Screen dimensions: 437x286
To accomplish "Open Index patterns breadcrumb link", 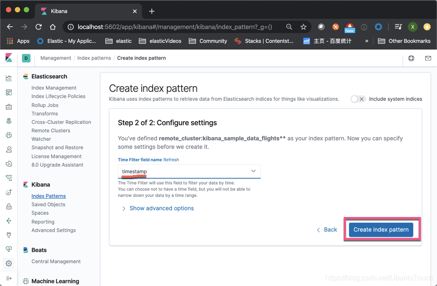I will pos(94,58).
